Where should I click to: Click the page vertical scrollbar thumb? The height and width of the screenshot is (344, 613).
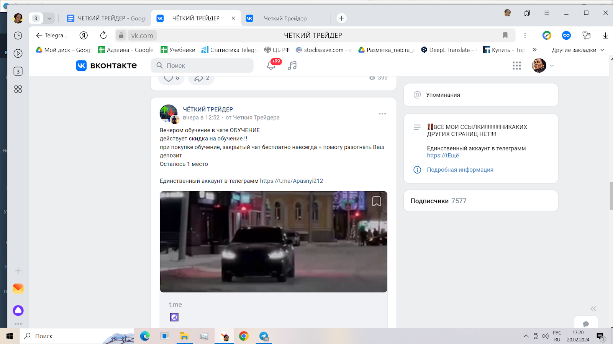point(611,196)
